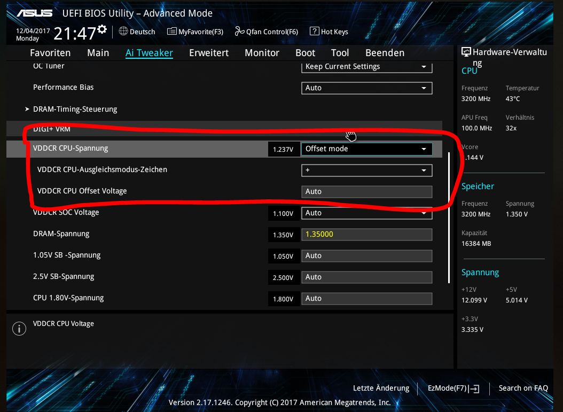The image size is (563, 412).
Task: Click the 2.5V SB-Spannung Auto field
Action: point(366,277)
